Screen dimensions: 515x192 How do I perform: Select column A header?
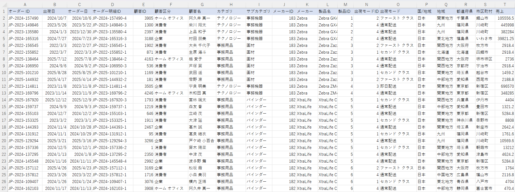(25, 4)
